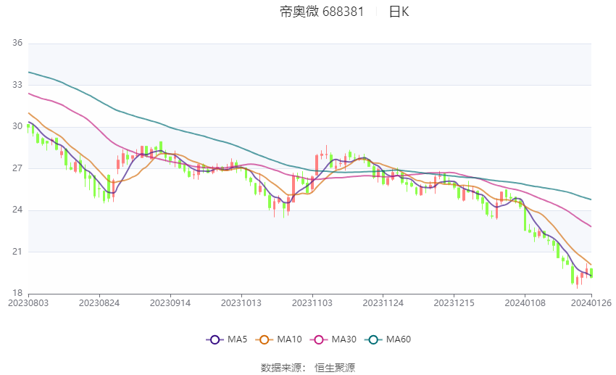Select the 20230824 date axis tick
The width and height of the screenshot is (616, 375).
tap(99, 303)
